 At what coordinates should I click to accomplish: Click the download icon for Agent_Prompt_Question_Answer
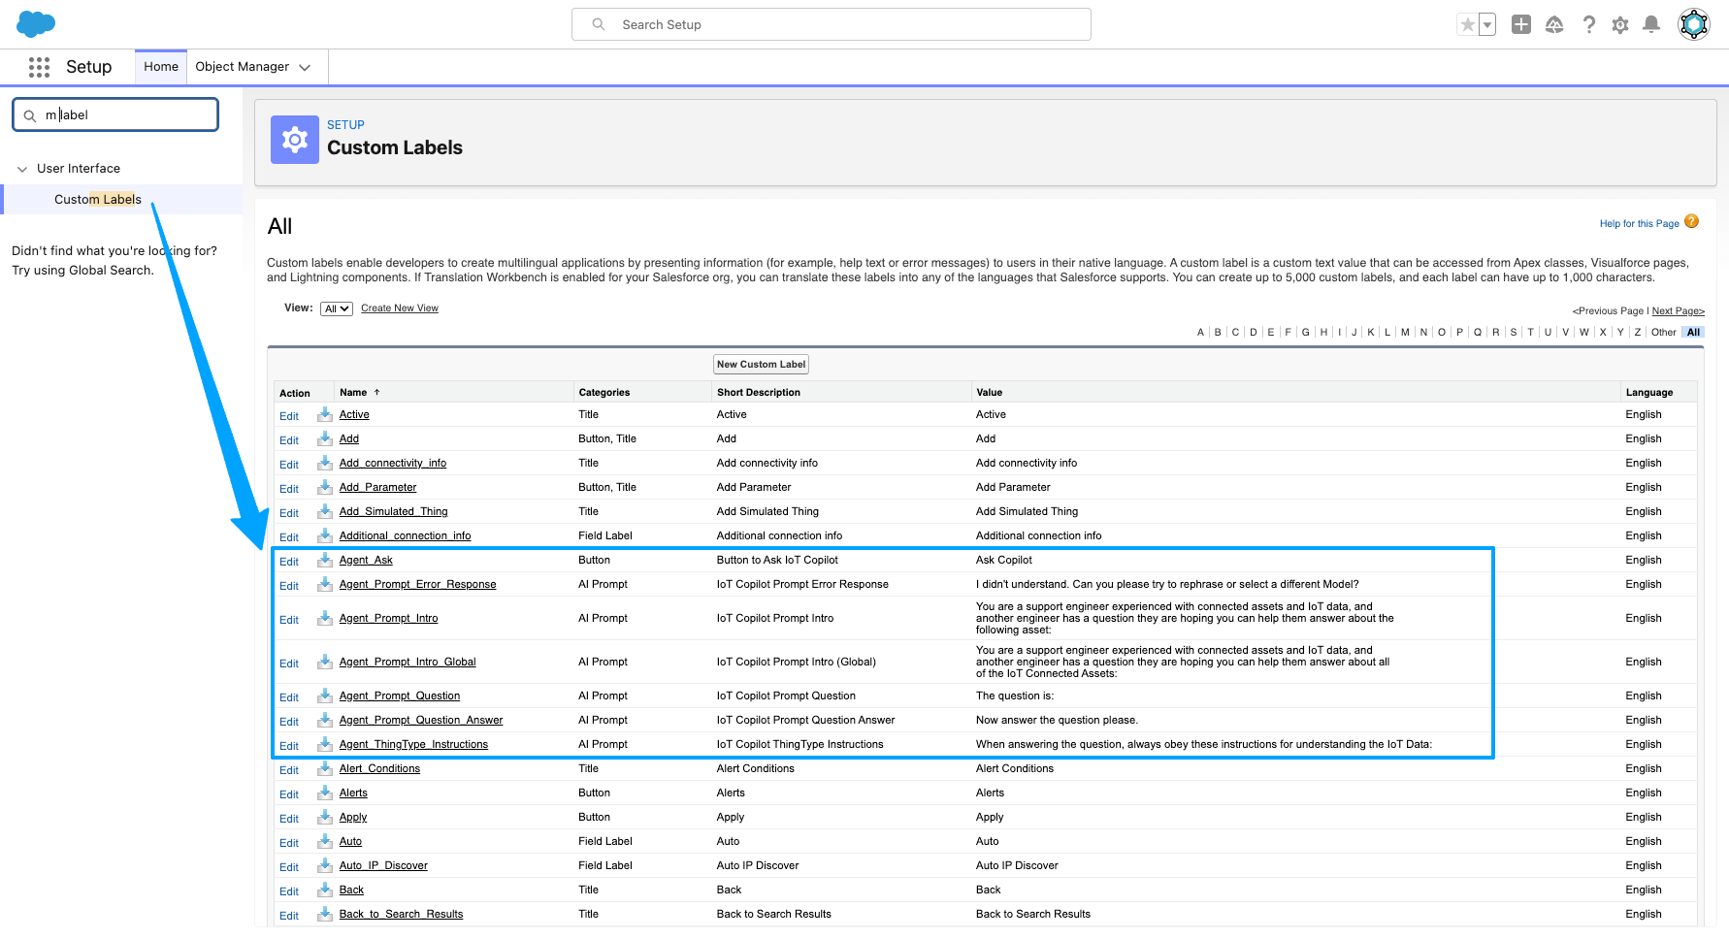[325, 720]
